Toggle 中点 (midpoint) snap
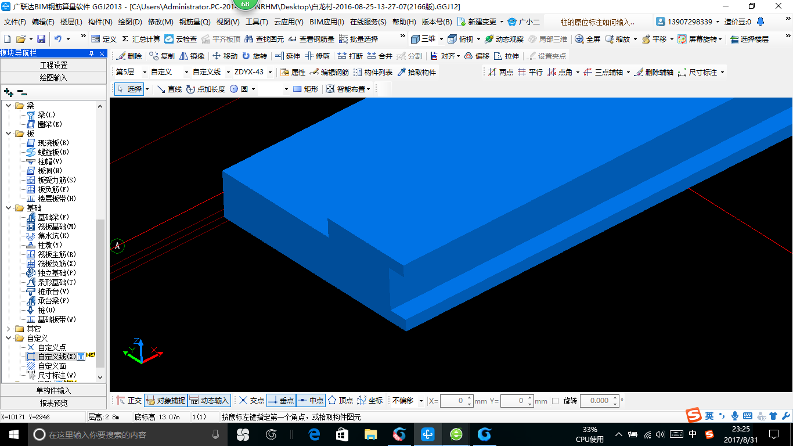The width and height of the screenshot is (793, 446). tap(311, 401)
